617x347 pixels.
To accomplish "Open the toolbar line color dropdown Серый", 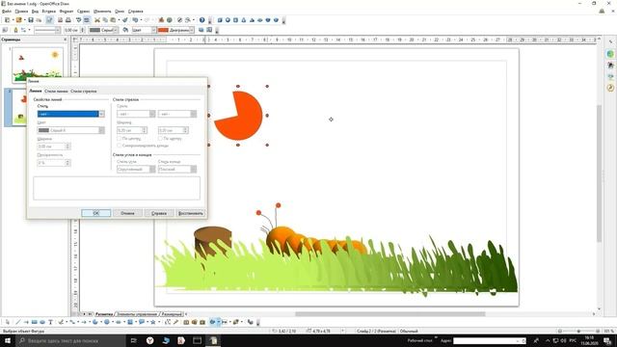I will [103, 30].
